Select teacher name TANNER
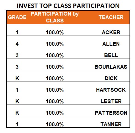The width and height of the screenshot is (135, 133). point(111,124)
